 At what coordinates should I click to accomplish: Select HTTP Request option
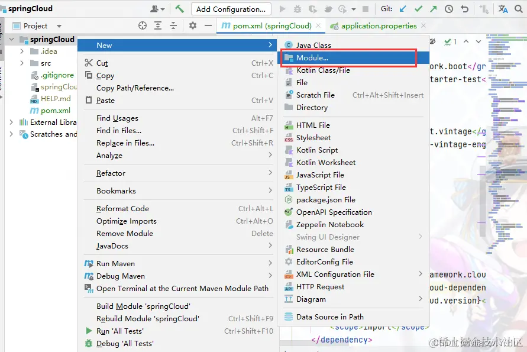point(353,287)
